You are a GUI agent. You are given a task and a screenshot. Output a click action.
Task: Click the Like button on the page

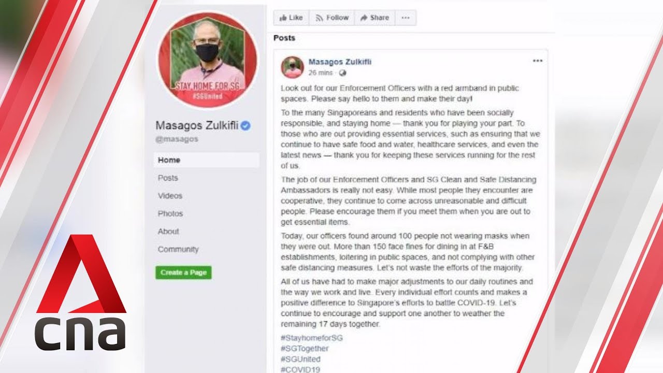point(291,18)
